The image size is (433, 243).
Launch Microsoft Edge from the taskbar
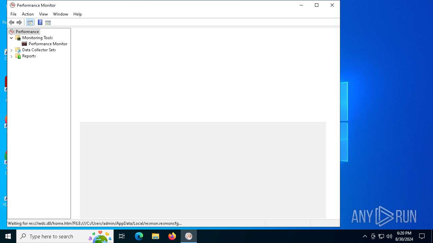[x=139, y=236]
